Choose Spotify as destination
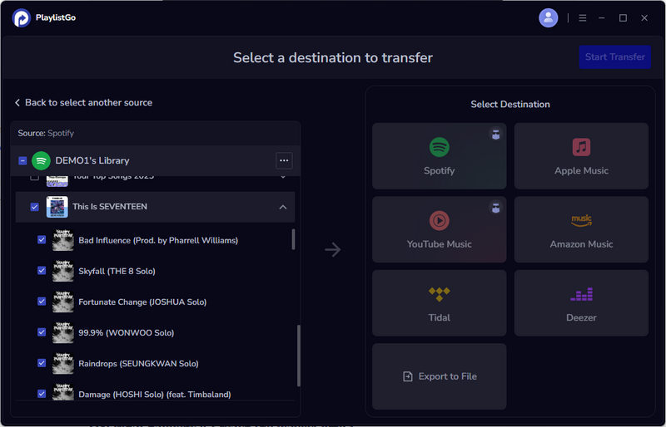The height and width of the screenshot is (427, 666). (x=440, y=156)
